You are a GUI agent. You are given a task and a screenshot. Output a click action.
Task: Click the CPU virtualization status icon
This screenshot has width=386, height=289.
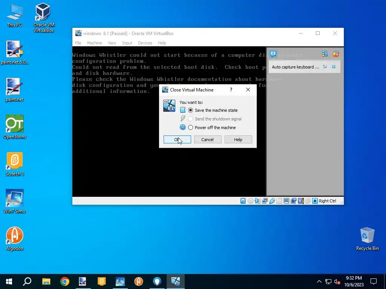pos(300,201)
